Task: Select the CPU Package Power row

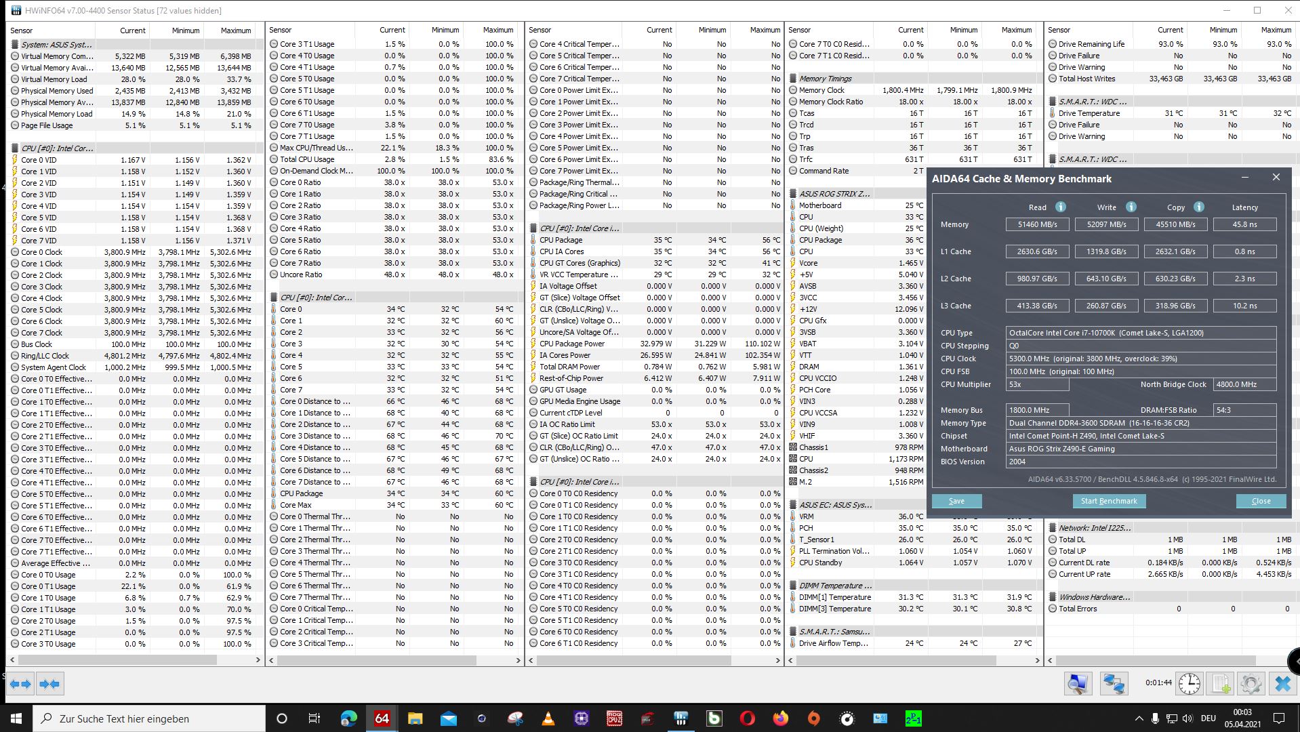Action: pos(654,344)
